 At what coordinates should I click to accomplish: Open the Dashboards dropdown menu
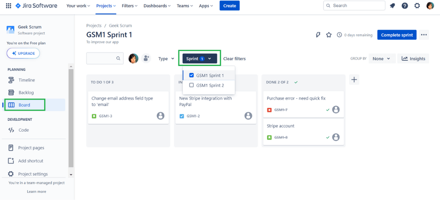(157, 6)
